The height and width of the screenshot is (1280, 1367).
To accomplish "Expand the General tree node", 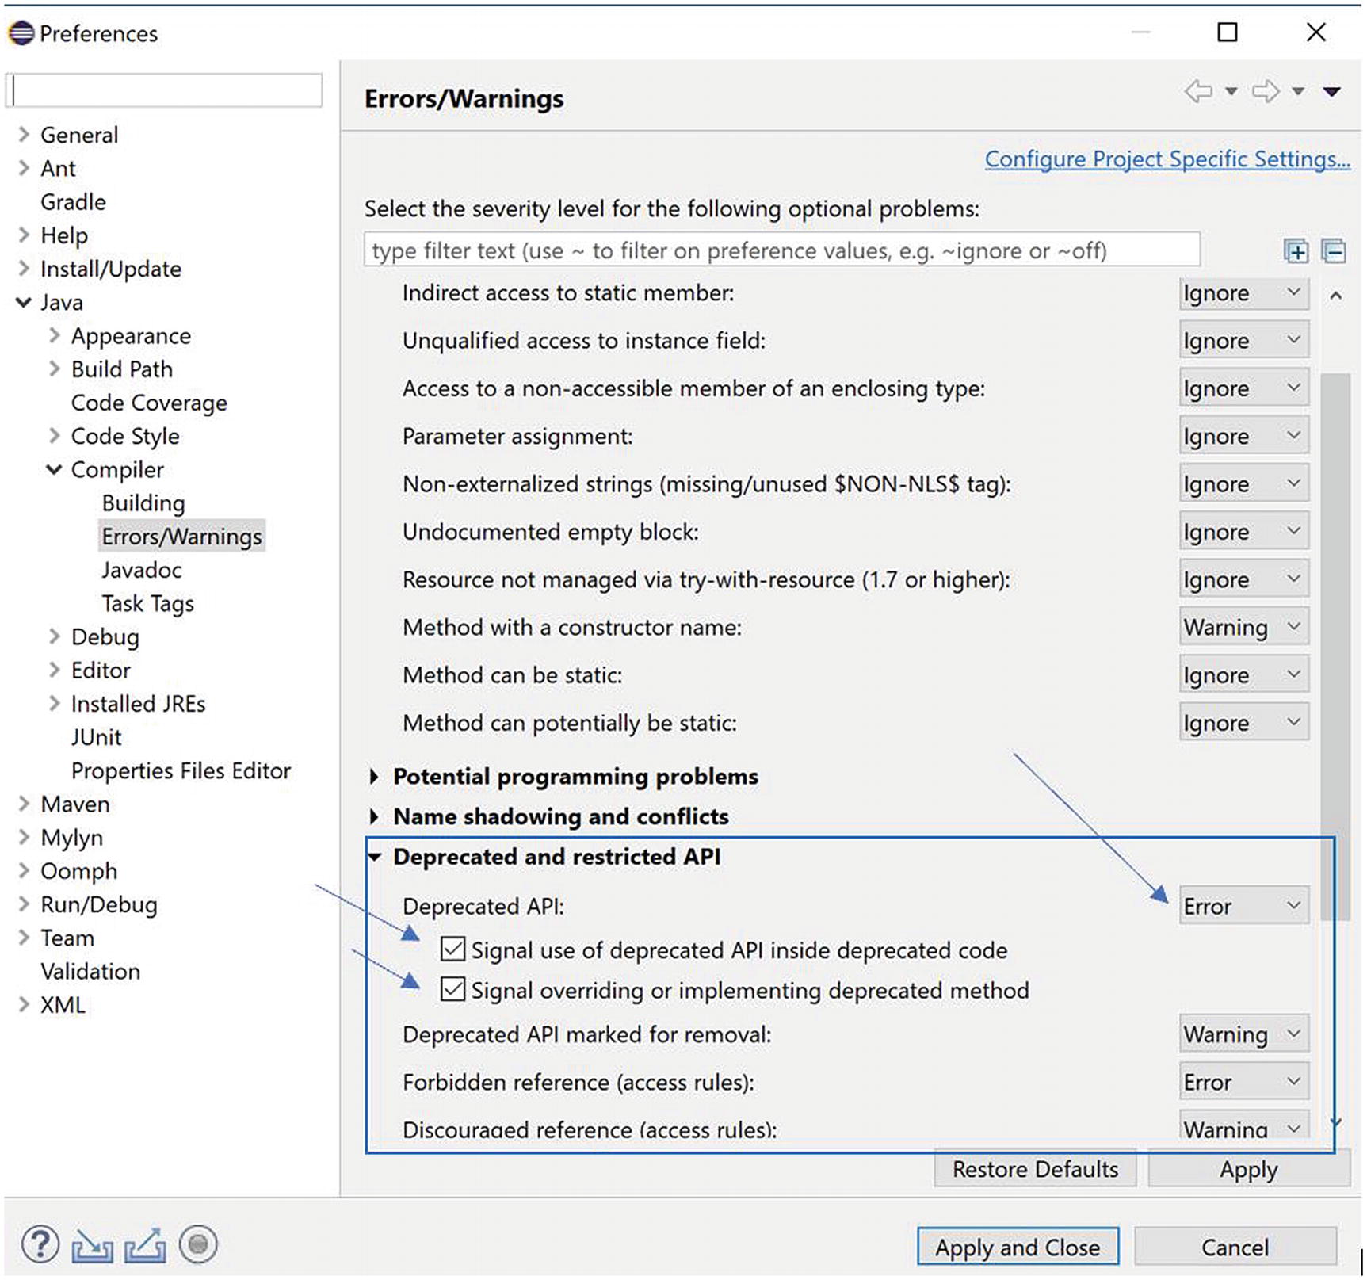I will [24, 135].
